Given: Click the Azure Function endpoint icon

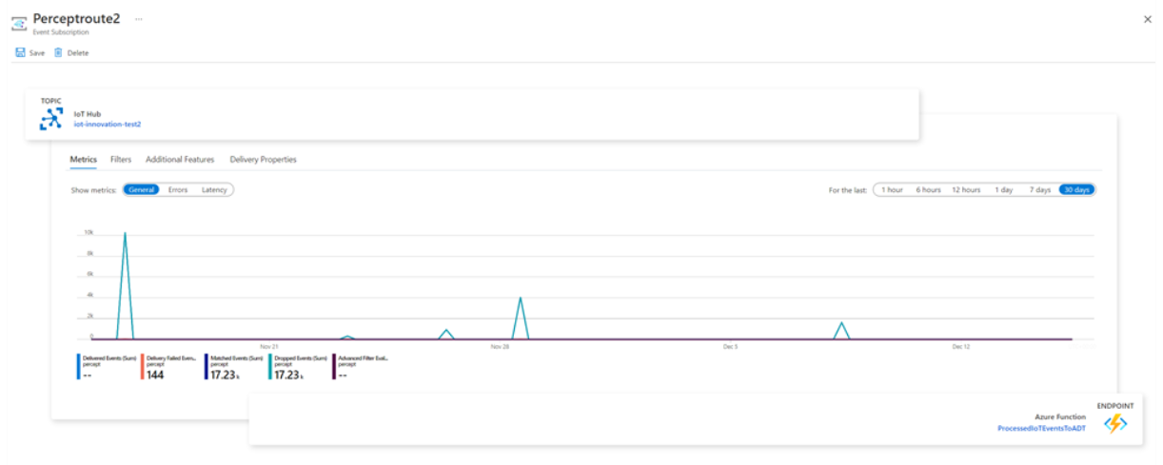Looking at the screenshot, I should (x=1114, y=423).
